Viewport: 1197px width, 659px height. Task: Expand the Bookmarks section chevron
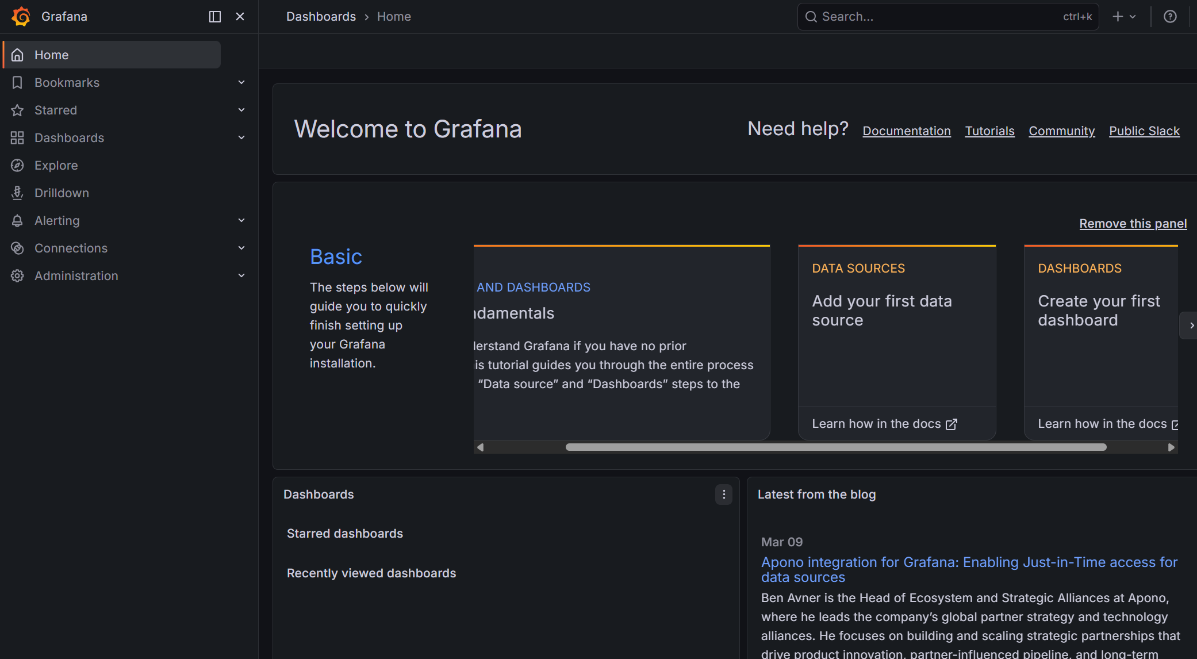coord(241,83)
